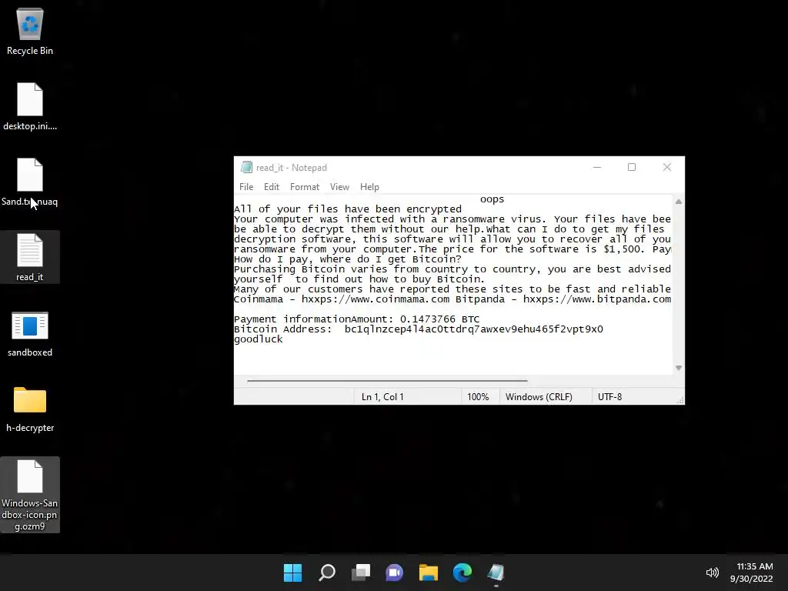The image size is (788, 591).
Task: Select the read_it text file icon
Action: (30, 257)
